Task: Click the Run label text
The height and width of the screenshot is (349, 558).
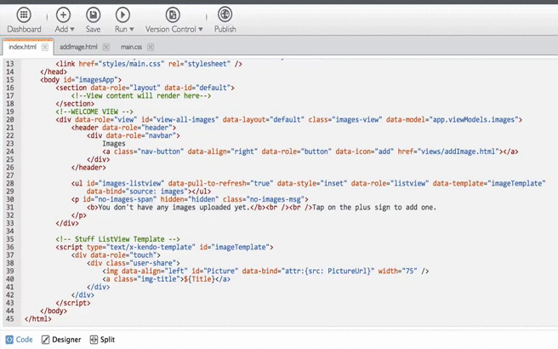Action: (x=121, y=29)
